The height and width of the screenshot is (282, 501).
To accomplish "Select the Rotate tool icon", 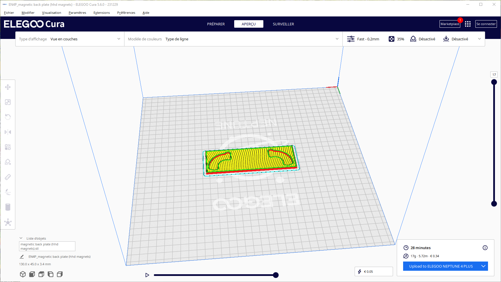I will pos(8,117).
